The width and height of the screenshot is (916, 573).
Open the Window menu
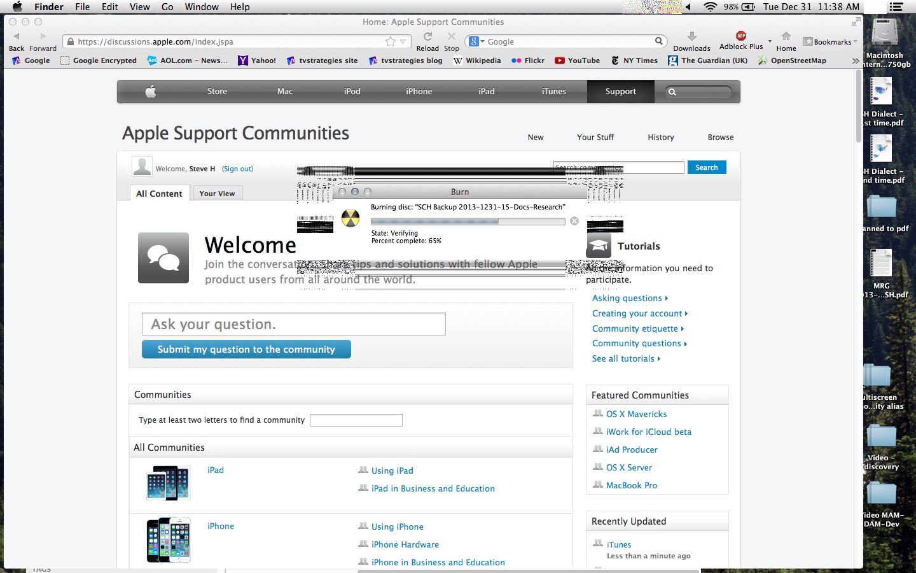(x=202, y=7)
